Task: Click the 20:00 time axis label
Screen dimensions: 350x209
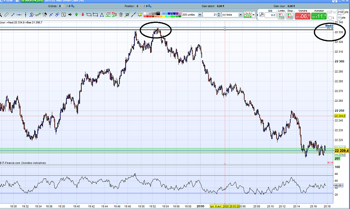Action: tap(200, 207)
